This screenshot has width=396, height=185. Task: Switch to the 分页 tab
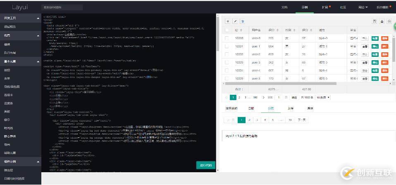271,108
